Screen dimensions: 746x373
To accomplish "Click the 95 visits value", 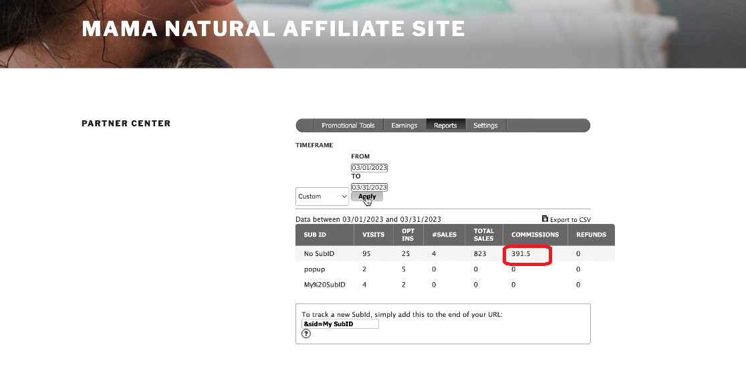I will 366,253.
